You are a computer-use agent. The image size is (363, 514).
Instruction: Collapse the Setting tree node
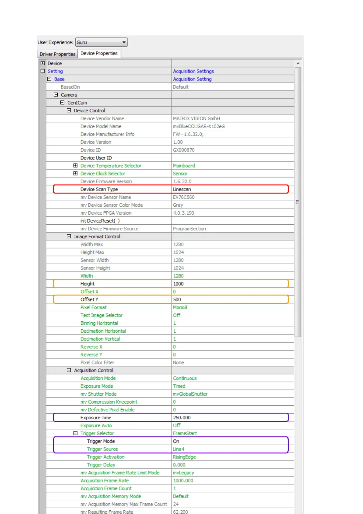click(x=43, y=71)
